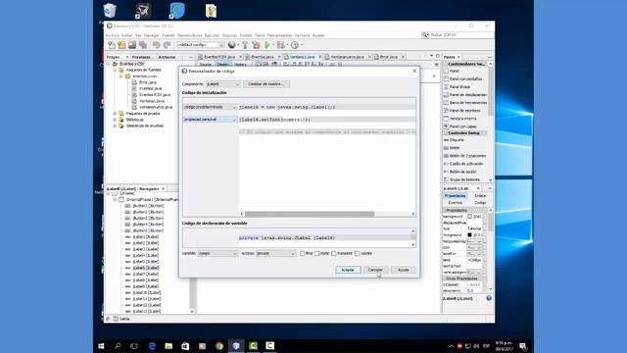Screen dimensions: 627x353
Task: Switch to the Eventos.java editor tab
Action: click(263, 57)
